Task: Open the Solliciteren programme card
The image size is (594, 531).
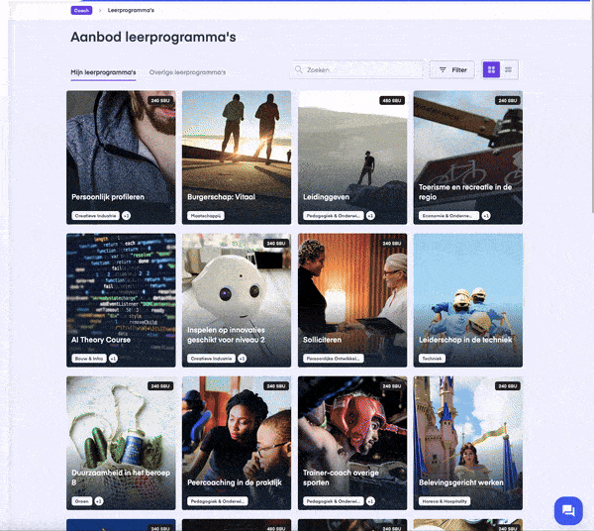Action: (352, 300)
